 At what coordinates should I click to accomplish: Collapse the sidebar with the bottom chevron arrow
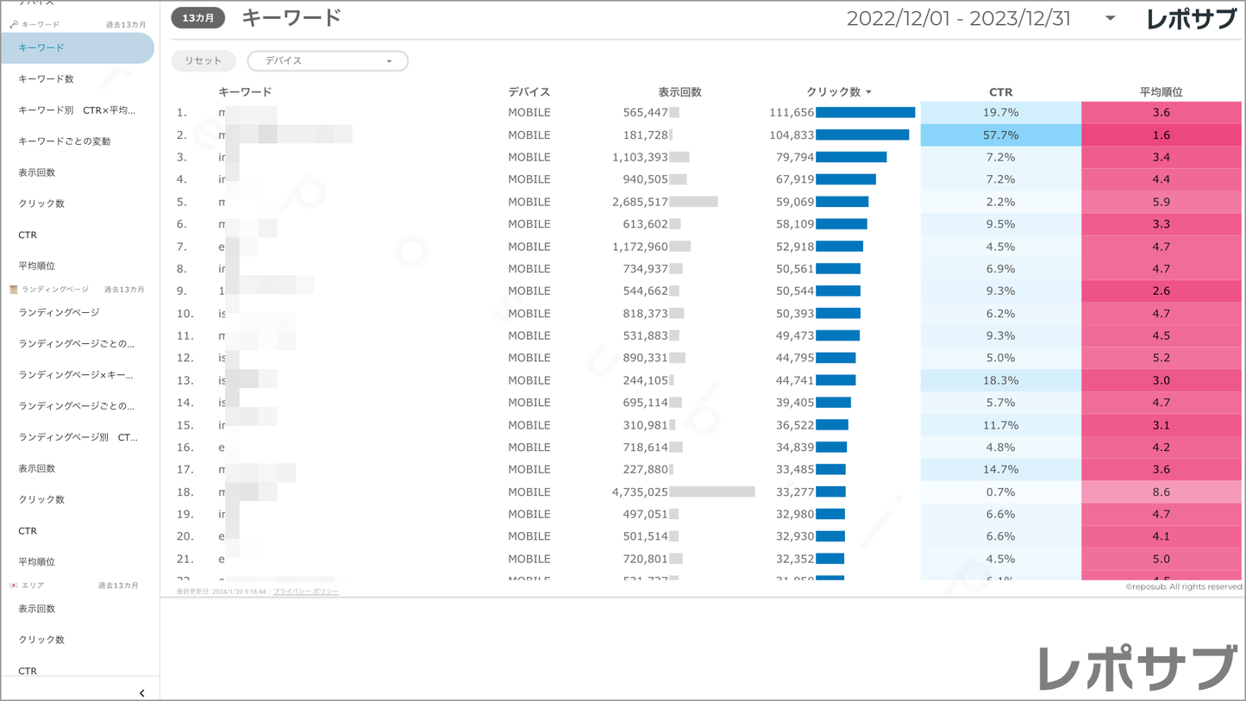coord(141,692)
